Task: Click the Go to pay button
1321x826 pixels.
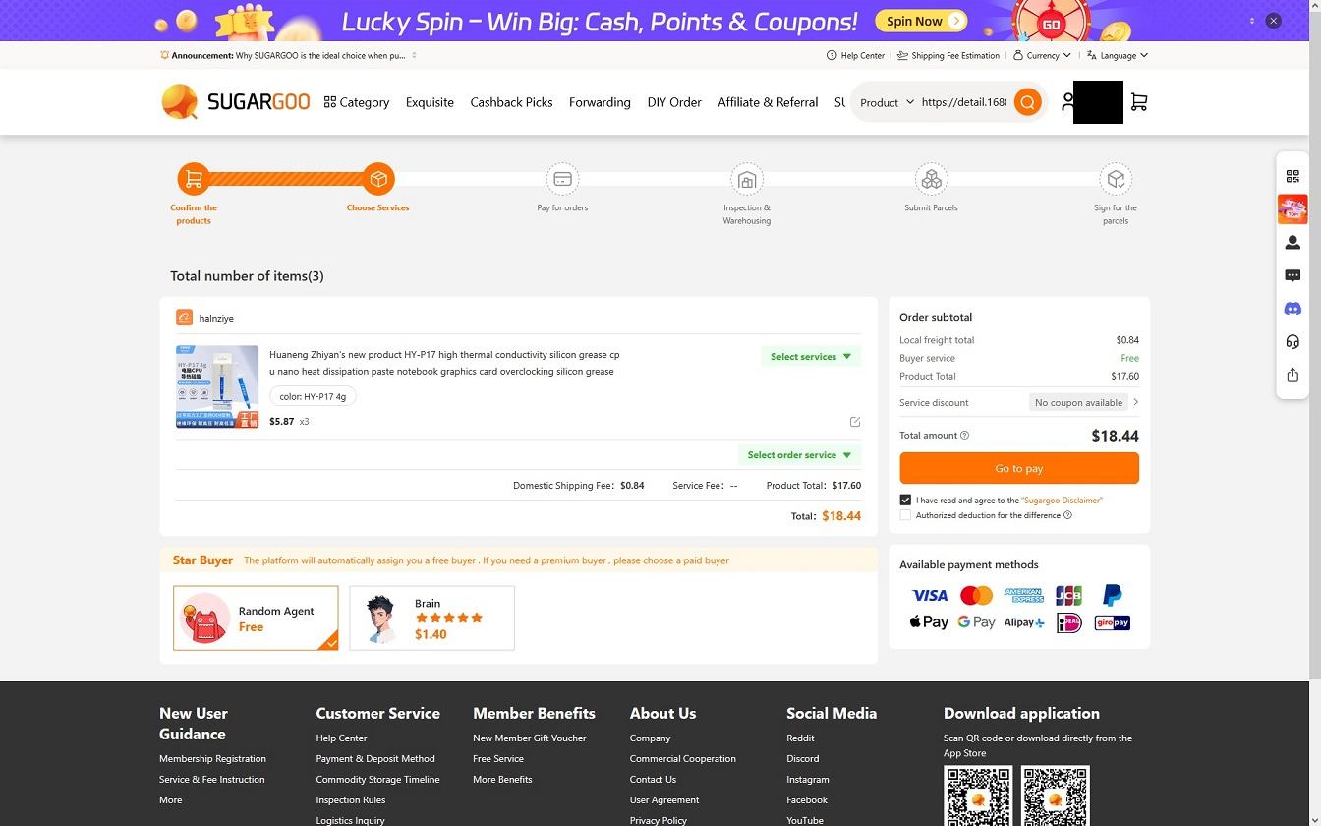Action: pyautogui.click(x=1019, y=468)
